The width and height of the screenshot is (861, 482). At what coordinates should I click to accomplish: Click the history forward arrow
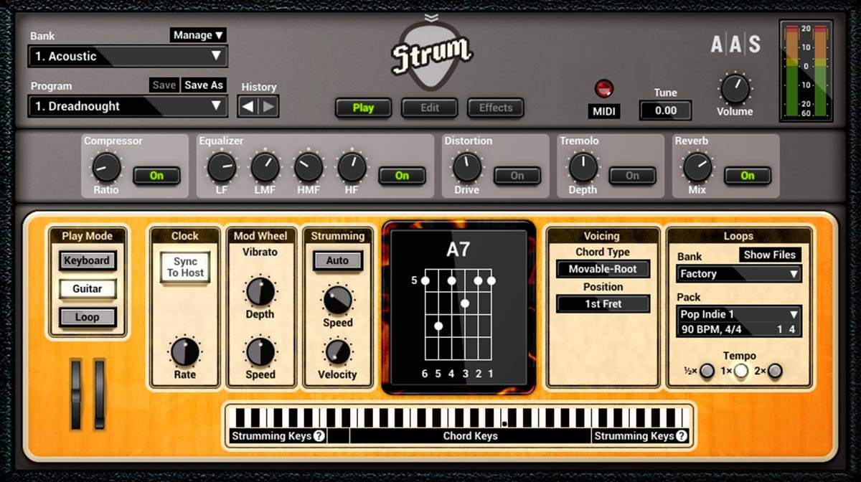268,106
